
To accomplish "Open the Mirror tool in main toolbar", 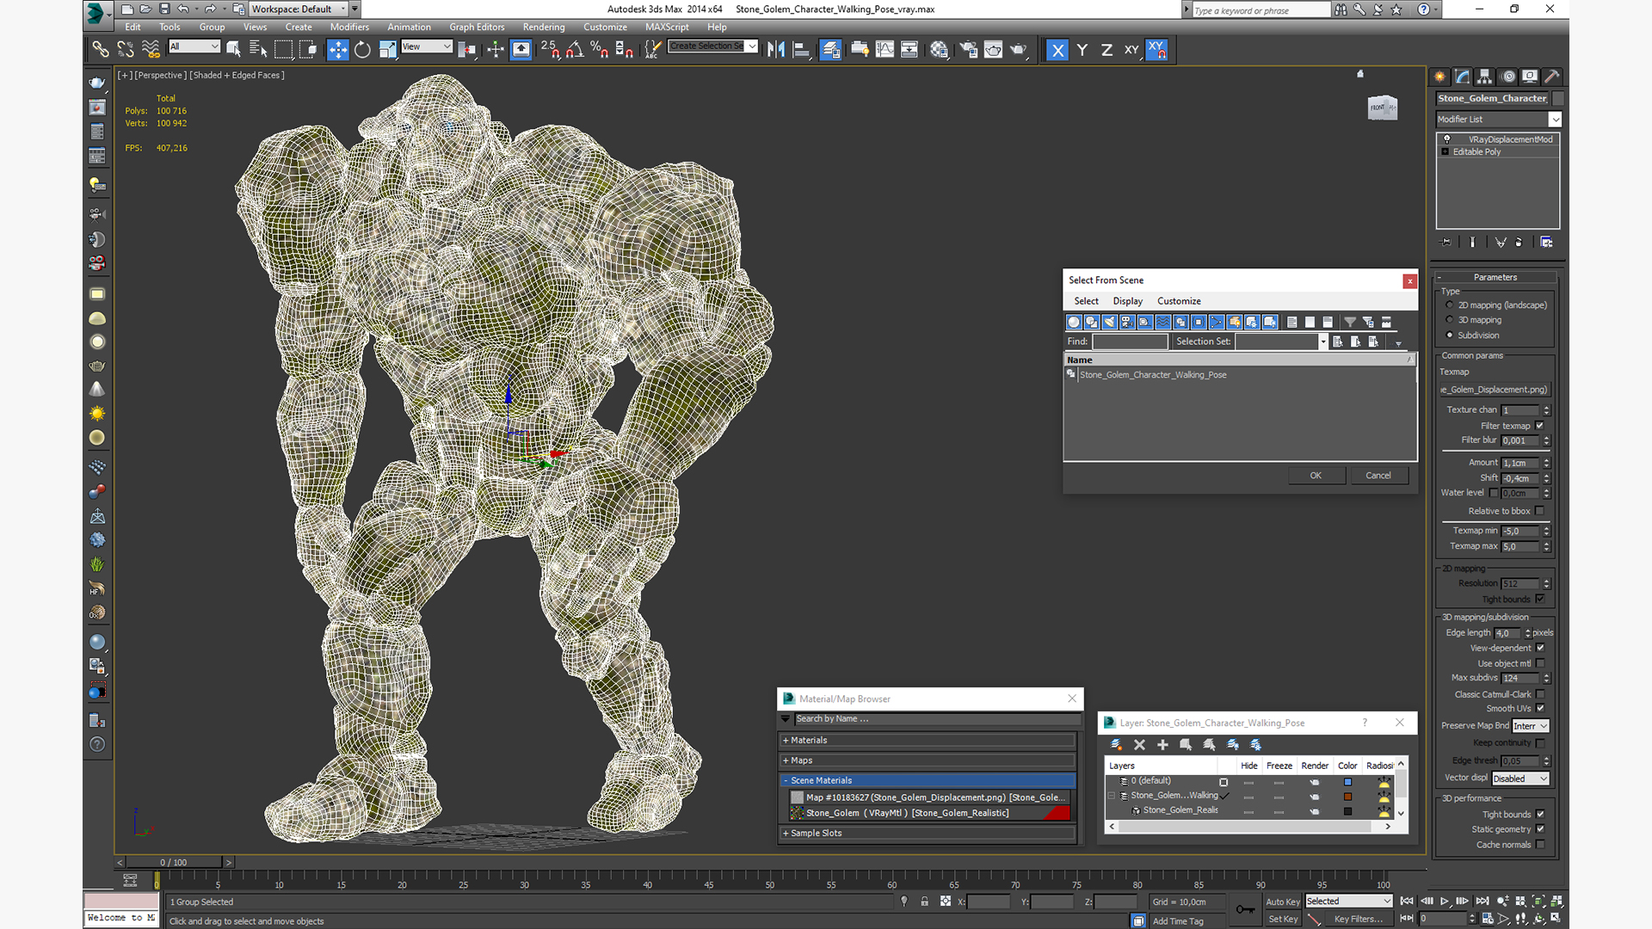I will tap(776, 50).
